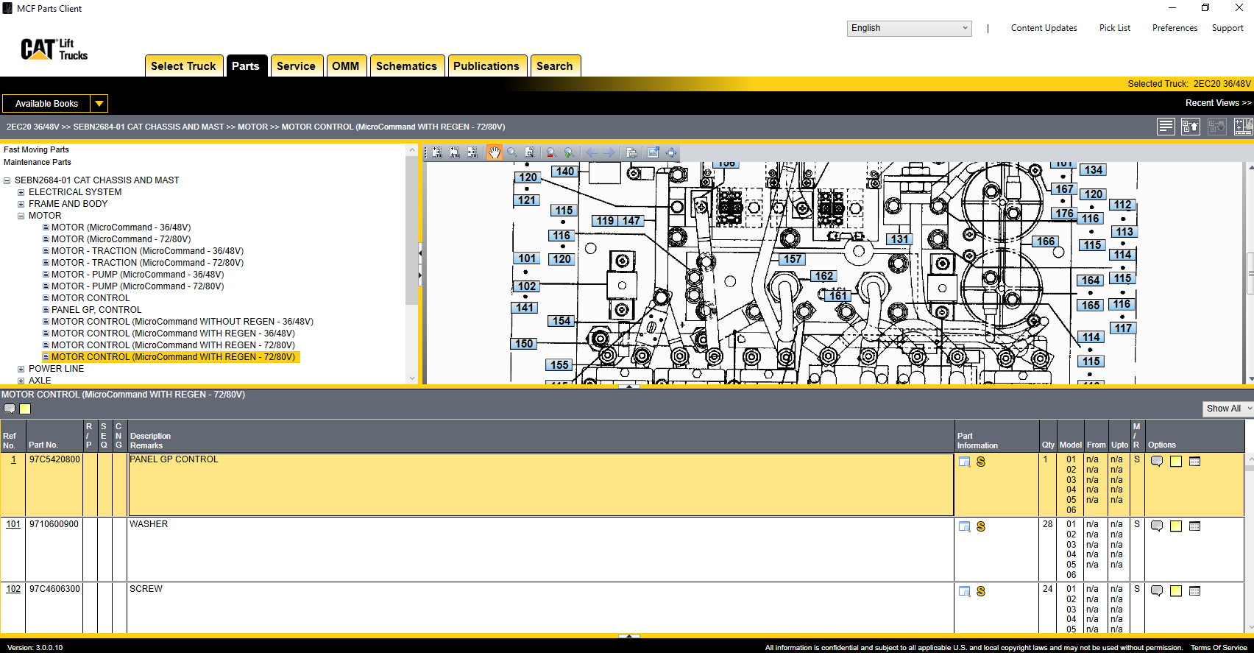Toggle the yellow note filter above table
The height and width of the screenshot is (653, 1254).
click(25, 409)
